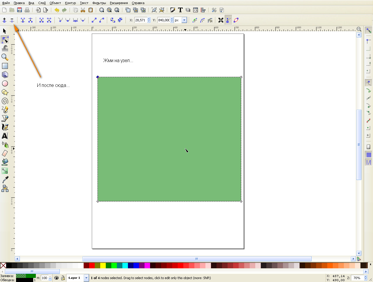Toggle show Bezier handles button

(x=228, y=20)
